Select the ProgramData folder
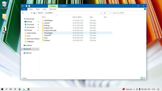 click(48, 33)
